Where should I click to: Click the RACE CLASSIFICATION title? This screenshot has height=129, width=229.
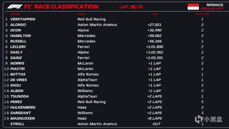66,7
